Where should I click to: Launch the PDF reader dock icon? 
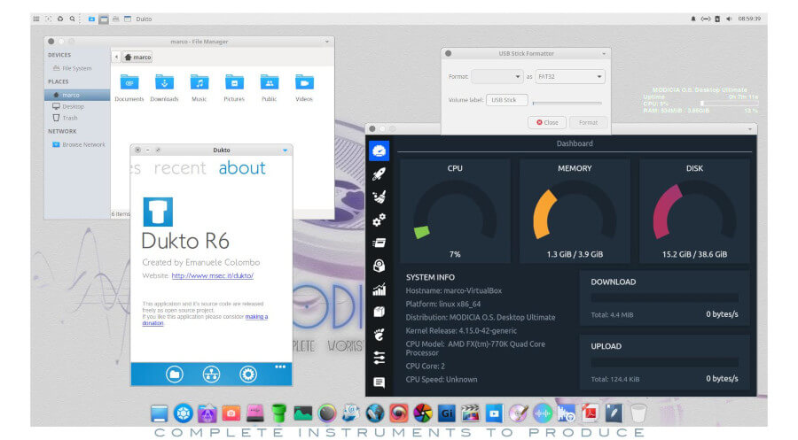coord(590,413)
